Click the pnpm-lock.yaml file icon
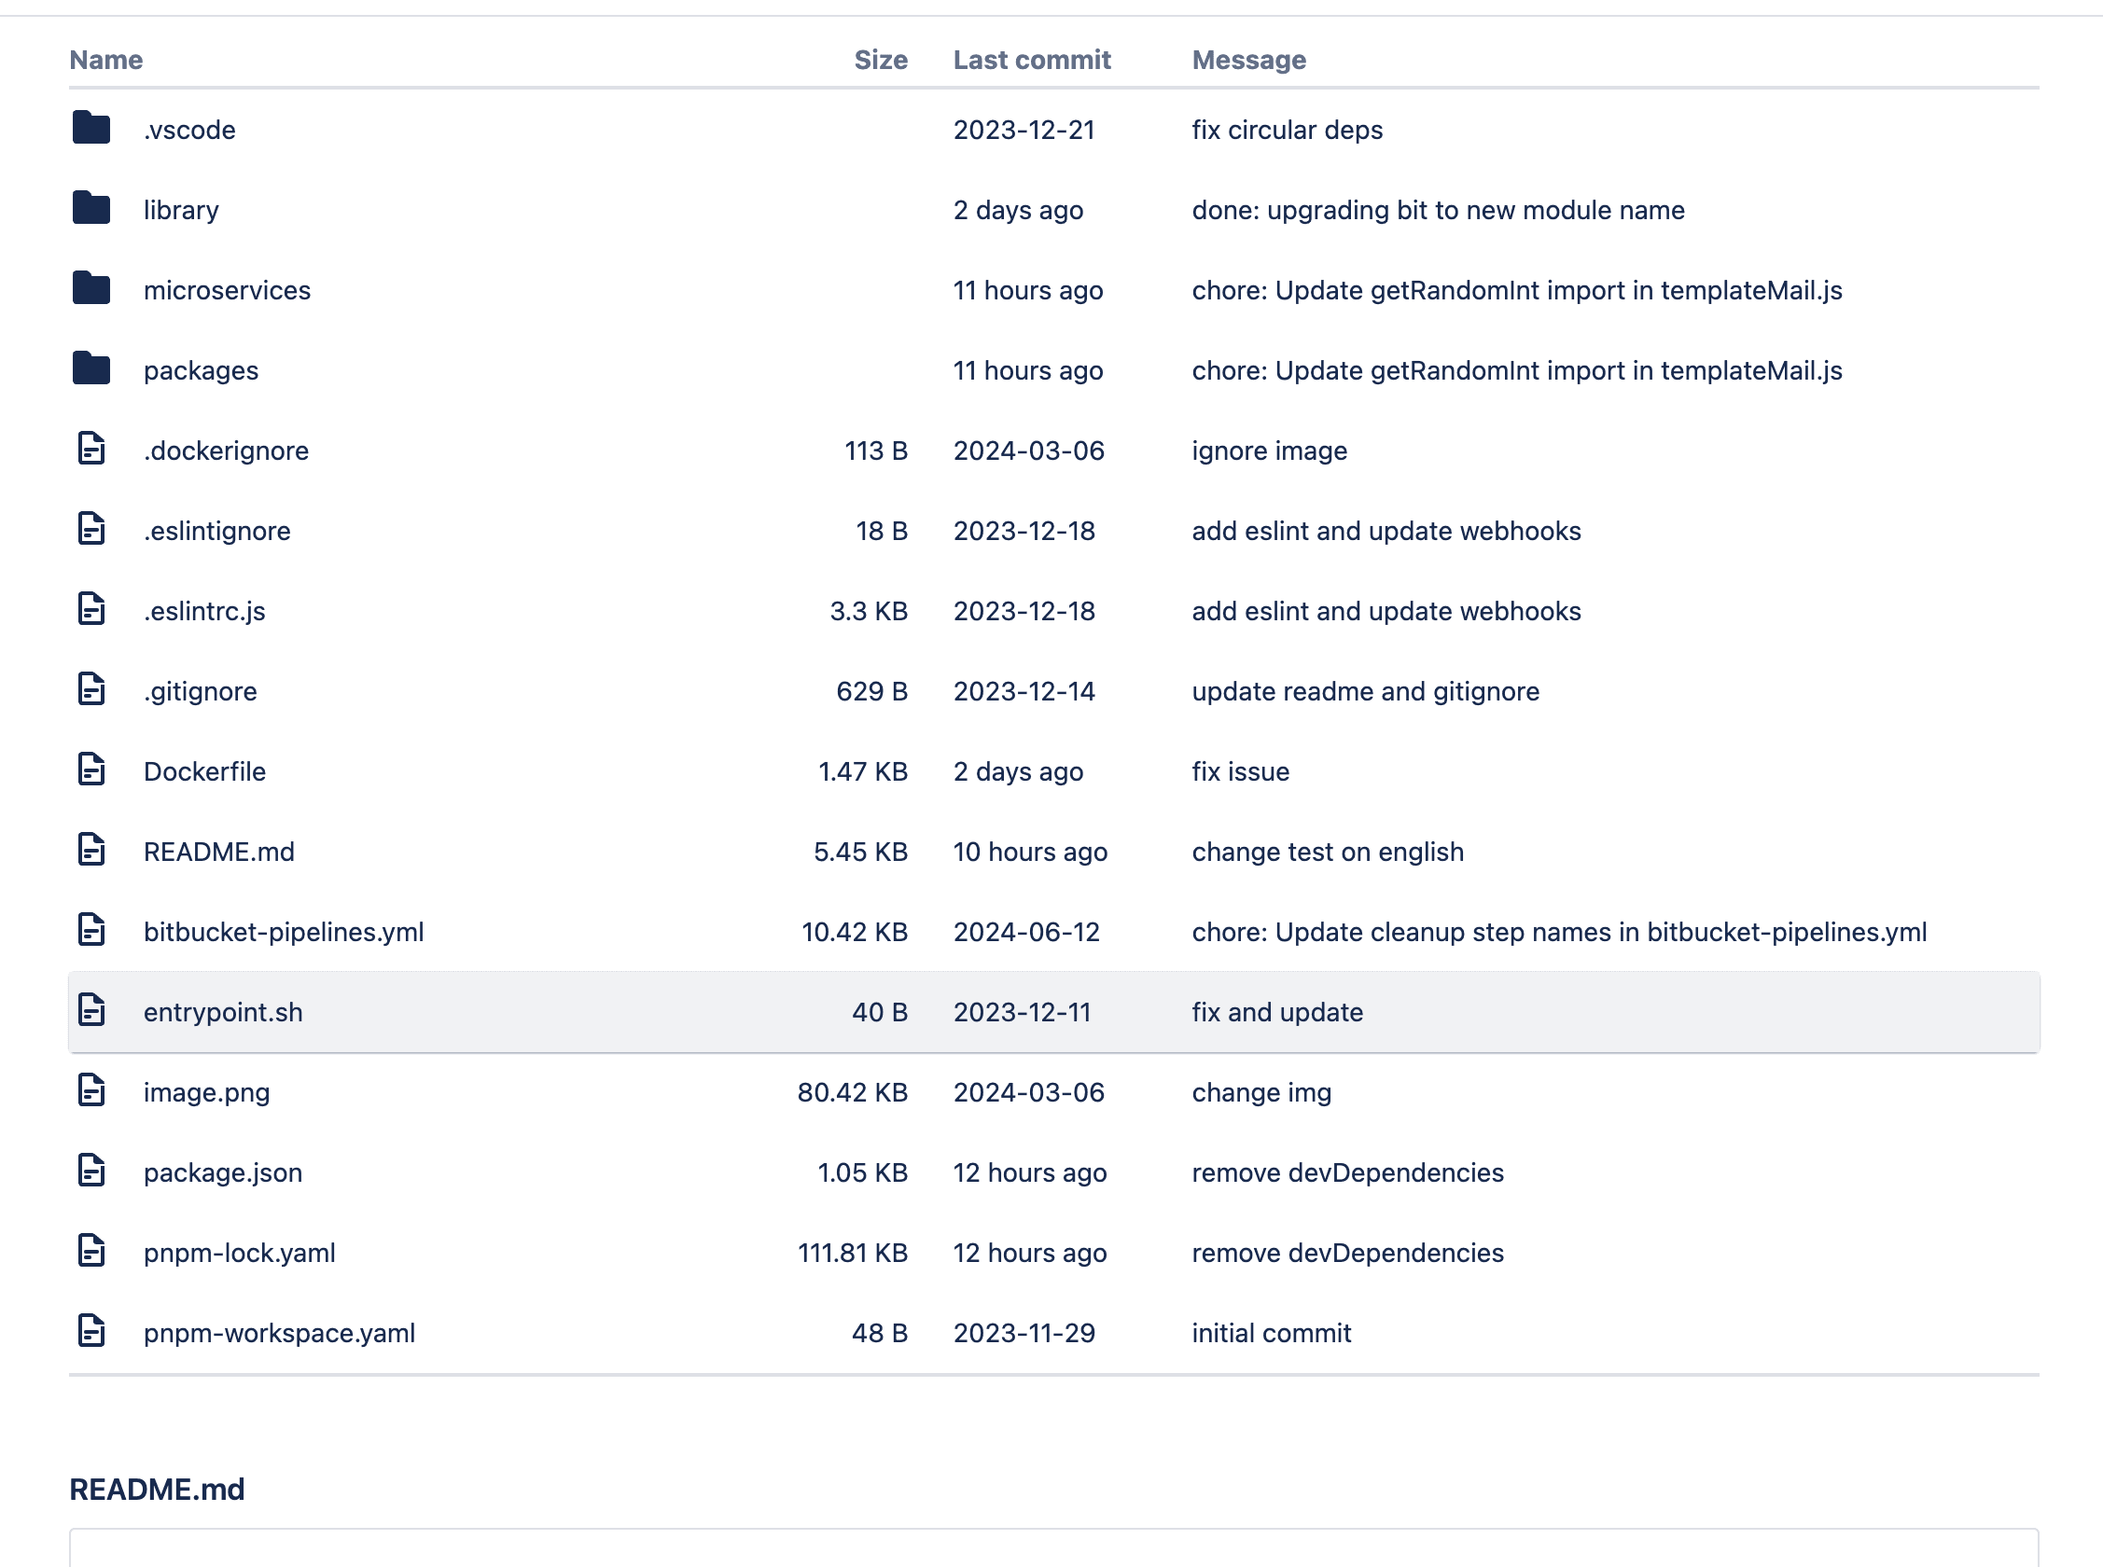 pos(91,1252)
